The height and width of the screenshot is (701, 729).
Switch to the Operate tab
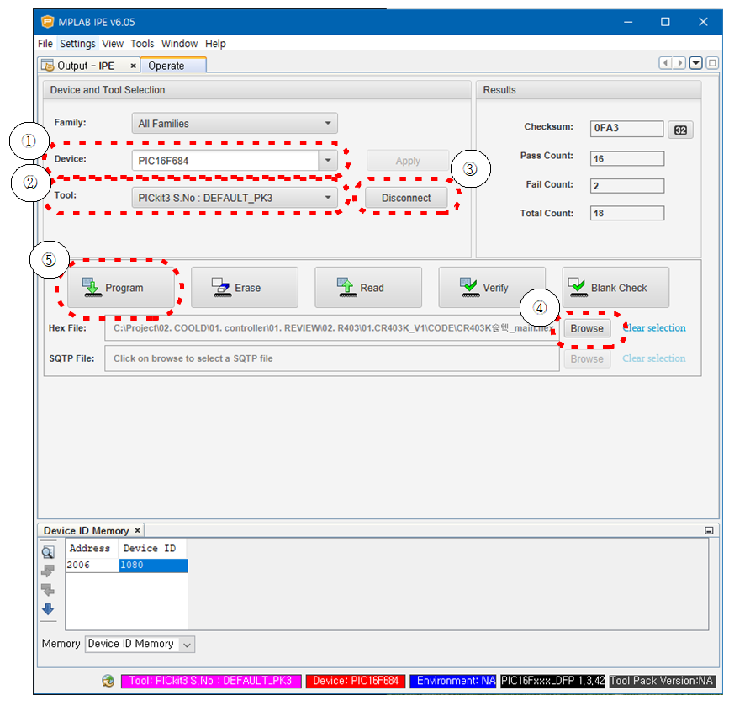173,66
